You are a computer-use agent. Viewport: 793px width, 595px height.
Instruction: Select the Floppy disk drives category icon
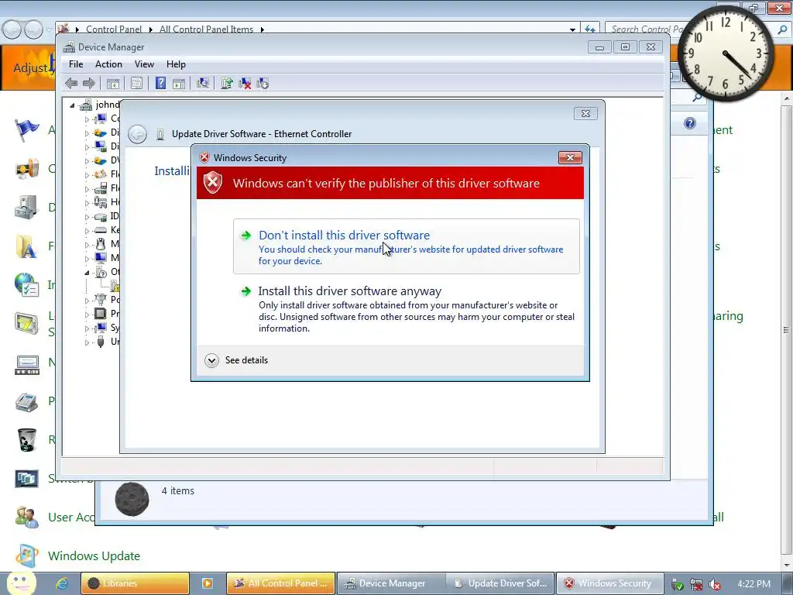tap(101, 188)
